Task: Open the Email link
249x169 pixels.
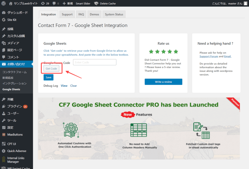Action: coord(228,56)
